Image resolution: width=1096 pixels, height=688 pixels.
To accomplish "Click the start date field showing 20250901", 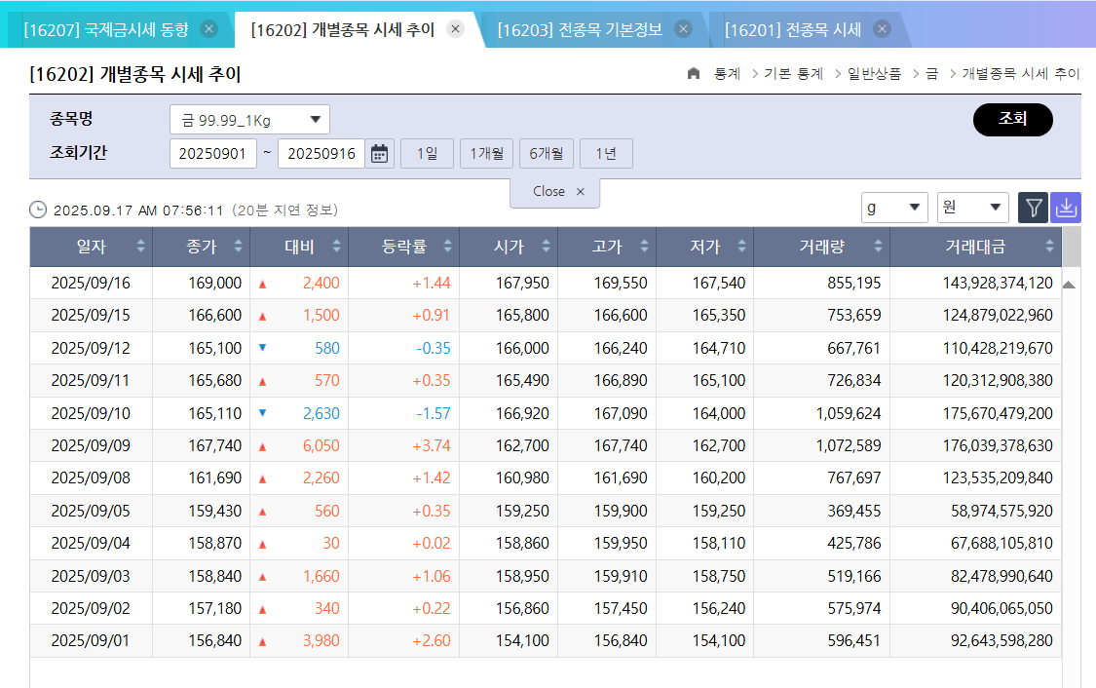I will [213, 153].
